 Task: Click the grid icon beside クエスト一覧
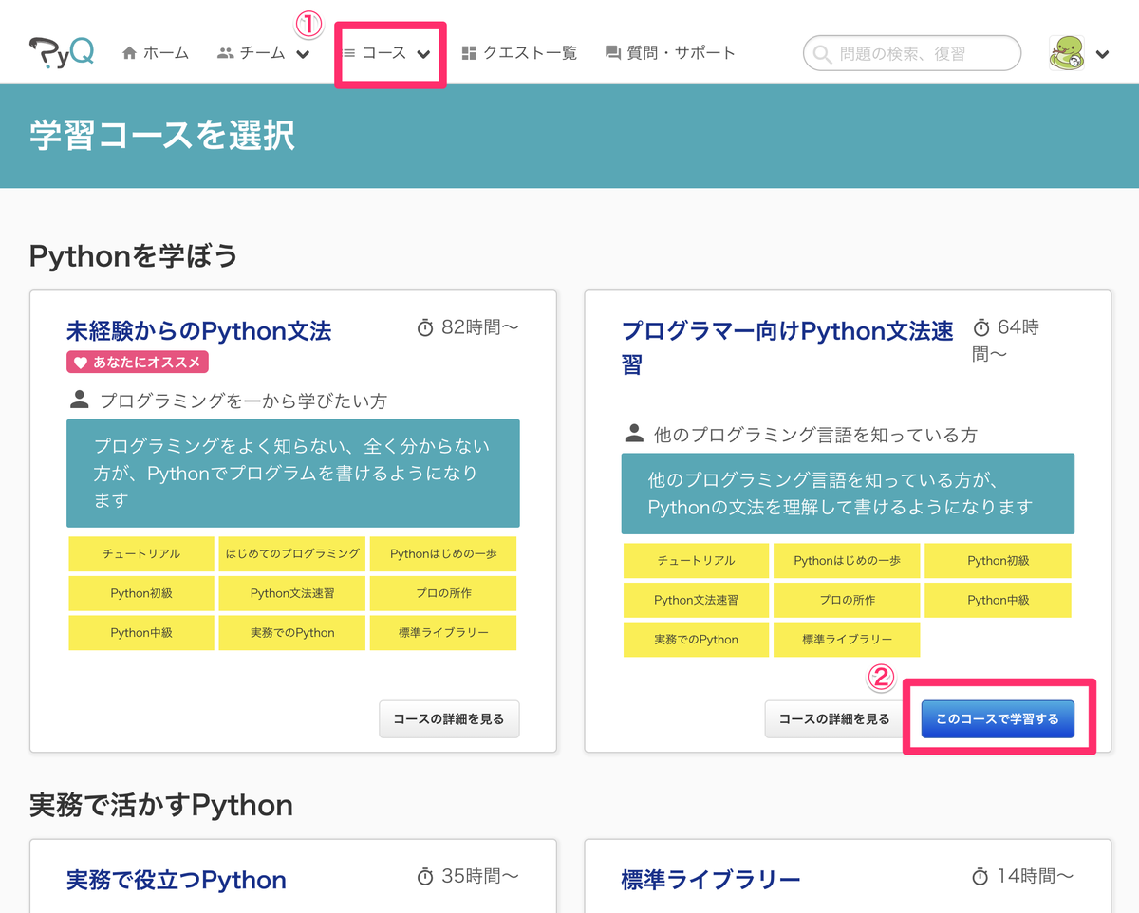pos(469,53)
